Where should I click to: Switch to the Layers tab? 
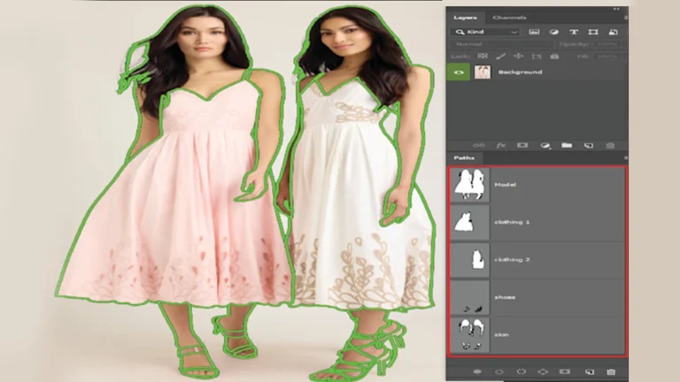tap(466, 18)
